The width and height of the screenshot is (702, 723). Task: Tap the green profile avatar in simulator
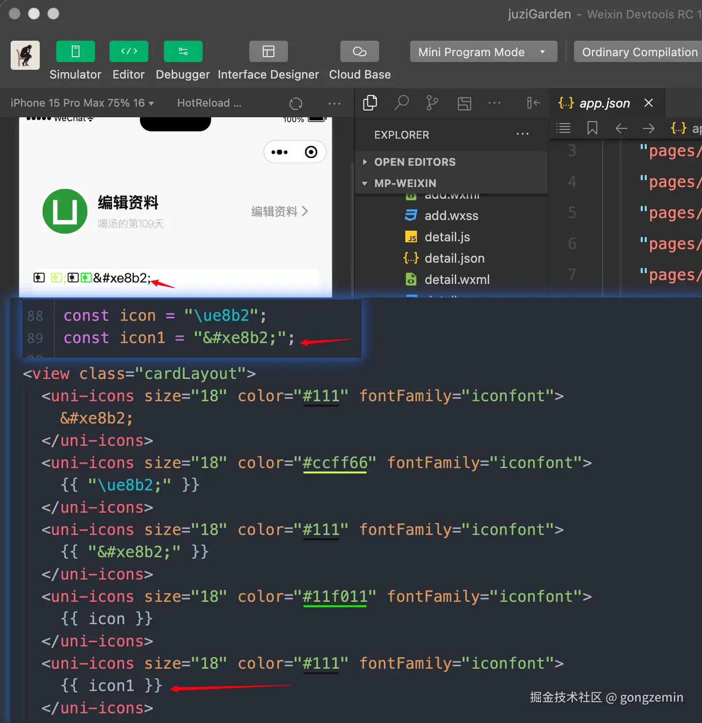click(x=65, y=211)
